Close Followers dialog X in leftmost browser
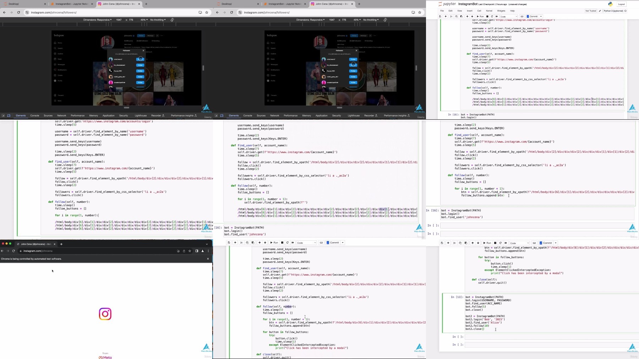 [x=143, y=50]
